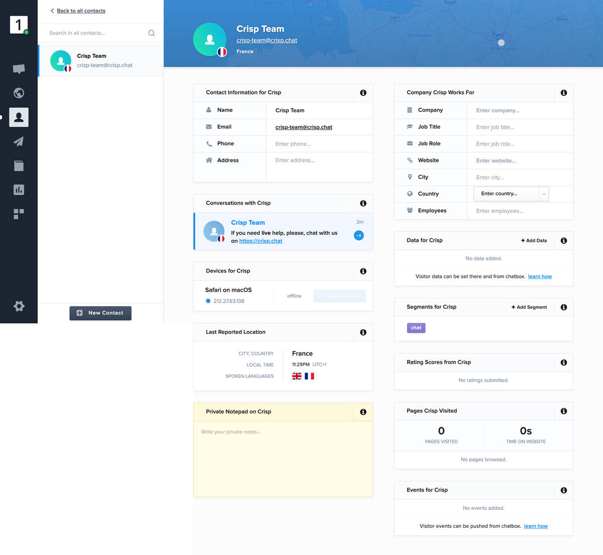The width and height of the screenshot is (603, 555).
Task: Show info for Private Notepad panel
Action: (x=363, y=412)
